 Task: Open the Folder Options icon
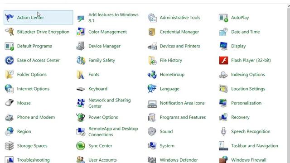[9, 74]
